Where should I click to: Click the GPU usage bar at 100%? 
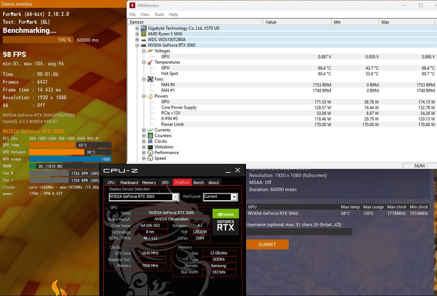[70, 159]
